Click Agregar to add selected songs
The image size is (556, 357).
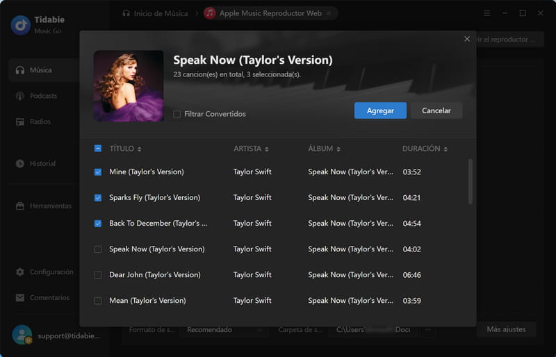tap(380, 110)
